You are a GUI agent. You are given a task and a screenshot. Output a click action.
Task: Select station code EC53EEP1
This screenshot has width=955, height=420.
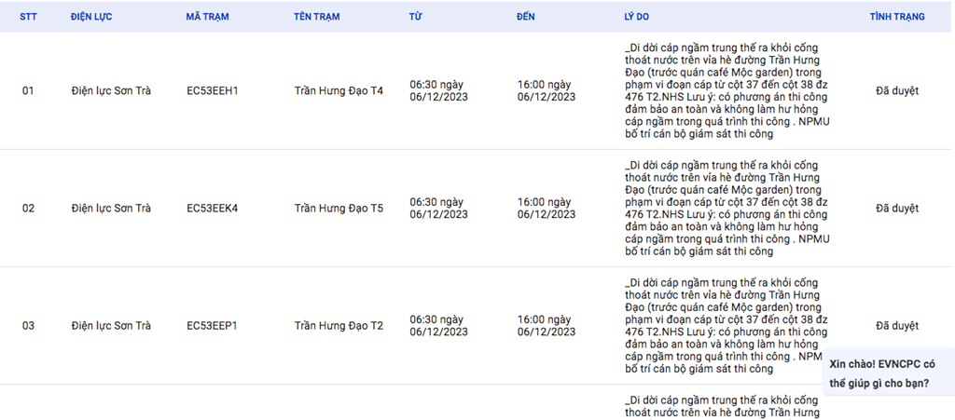pos(213,326)
